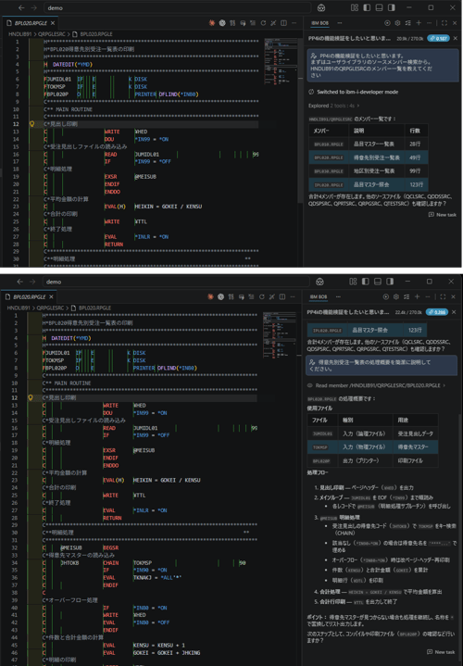The height and width of the screenshot is (666, 463).
Task: Close BPL020.RPGLE tab in bottom window
Action: point(51,297)
